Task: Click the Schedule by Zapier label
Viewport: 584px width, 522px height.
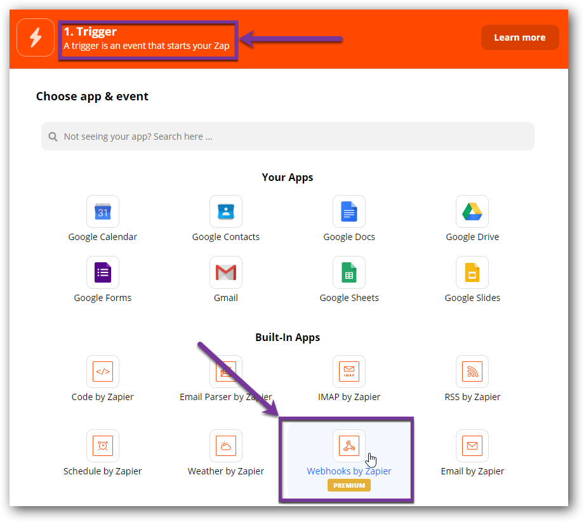Action: click(x=103, y=471)
